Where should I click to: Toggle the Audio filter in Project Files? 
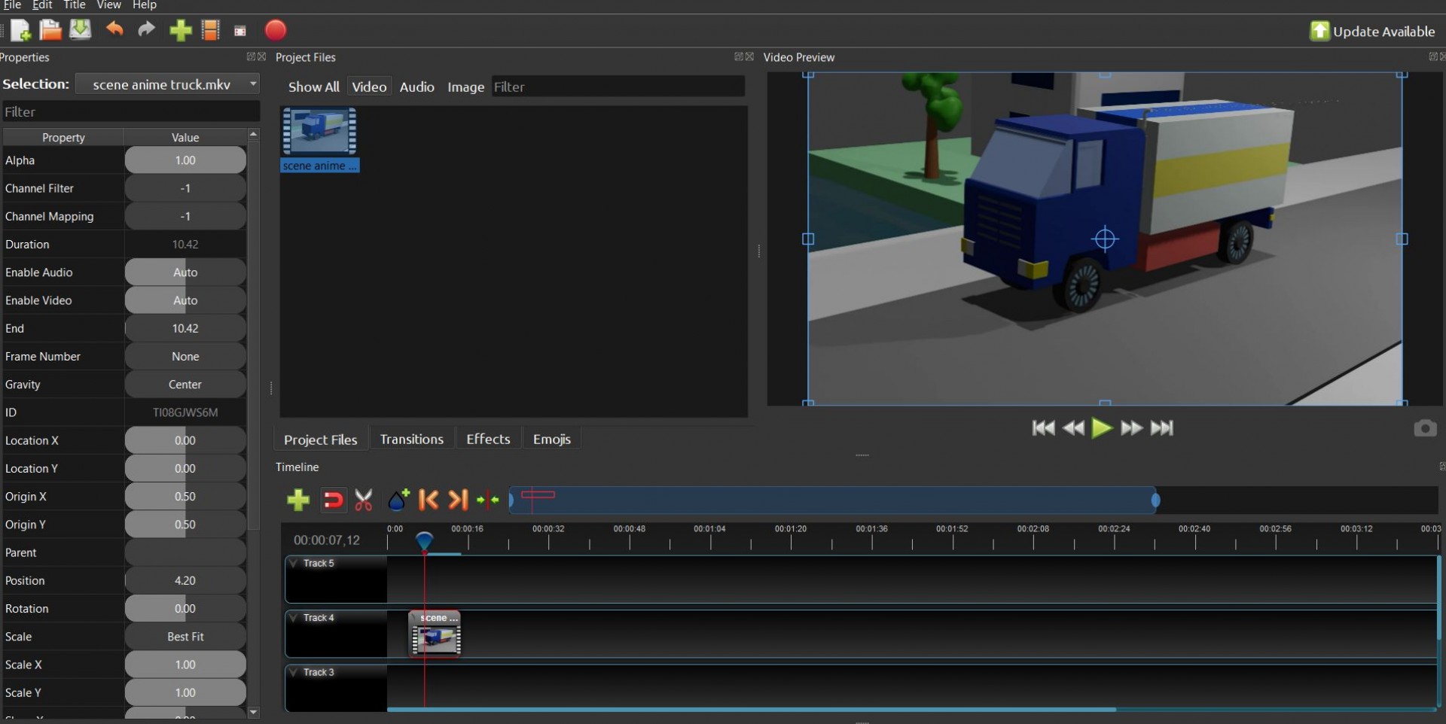click(416, 87)
